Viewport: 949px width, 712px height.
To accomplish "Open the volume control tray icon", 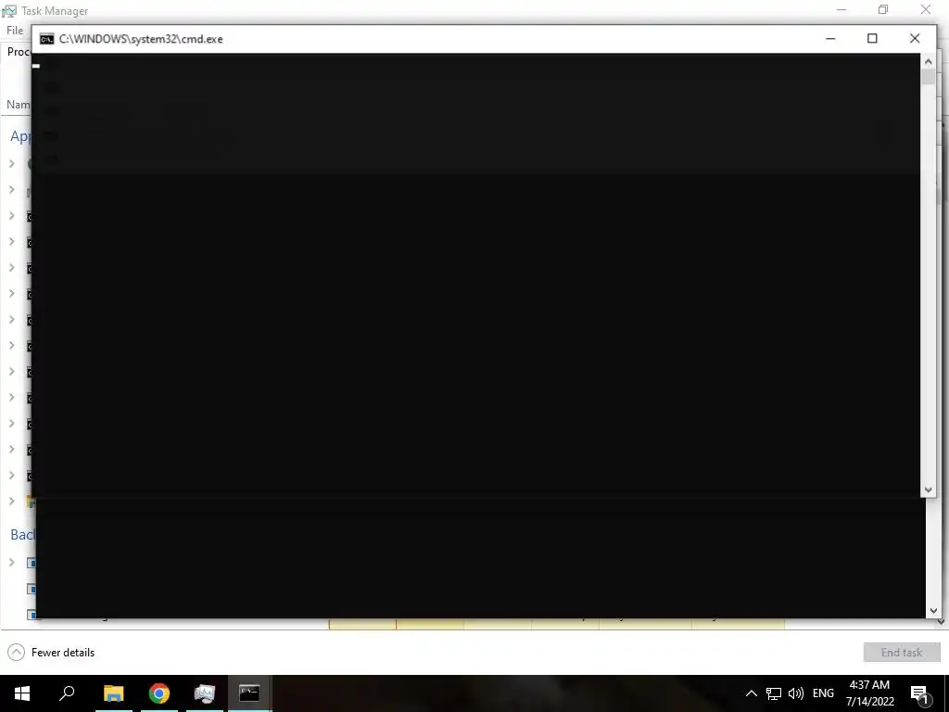I will pyautogui.click(x=796, y=693).
